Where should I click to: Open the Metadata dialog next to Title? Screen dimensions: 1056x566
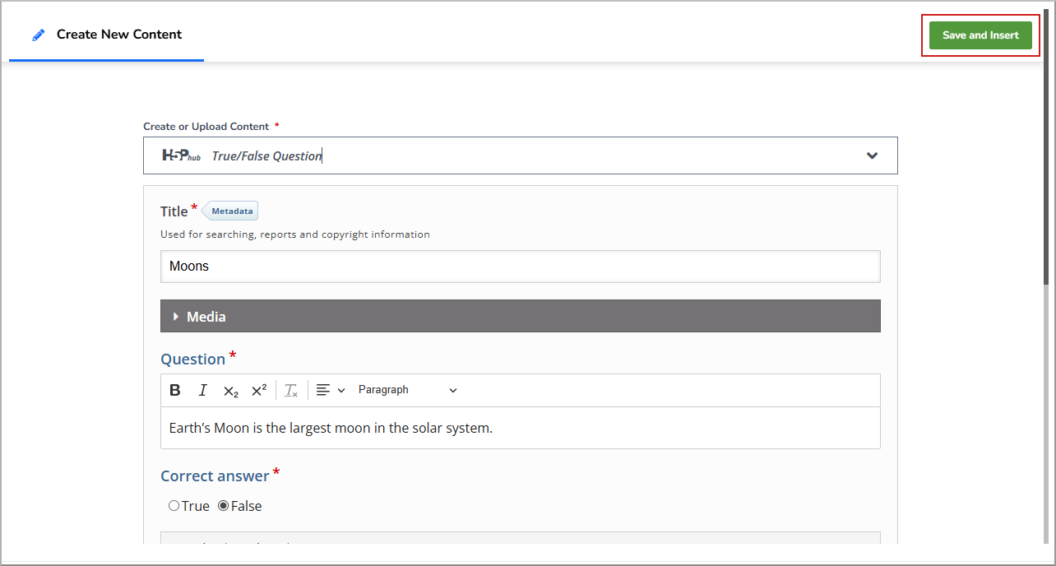(230, 211)
